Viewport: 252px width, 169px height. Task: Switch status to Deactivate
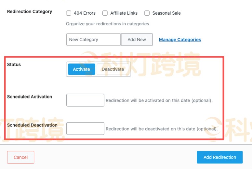pos(113,69)
